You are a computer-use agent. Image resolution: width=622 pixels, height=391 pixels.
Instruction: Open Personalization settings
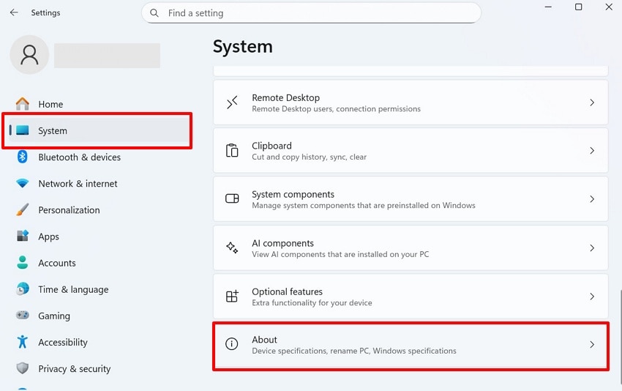pyautogui.click(x=100, y=209)
